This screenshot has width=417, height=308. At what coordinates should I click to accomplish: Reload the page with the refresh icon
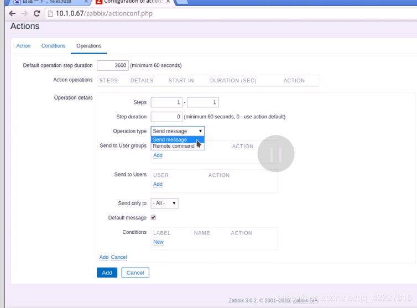(x=37, y=14)
